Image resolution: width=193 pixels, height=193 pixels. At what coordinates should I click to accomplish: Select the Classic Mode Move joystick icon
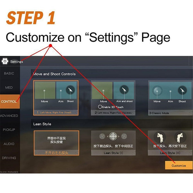[157, 91]
